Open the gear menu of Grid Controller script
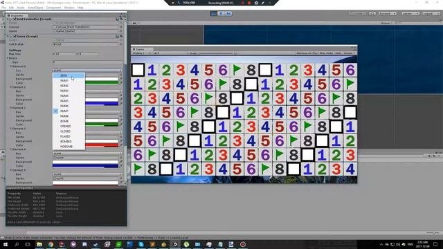 pyautogui.click(x=121, y=19)
